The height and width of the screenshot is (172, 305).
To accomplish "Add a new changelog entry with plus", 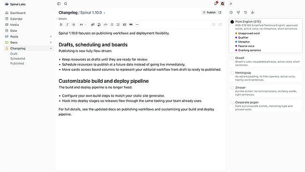I will [x=51, y=48].
